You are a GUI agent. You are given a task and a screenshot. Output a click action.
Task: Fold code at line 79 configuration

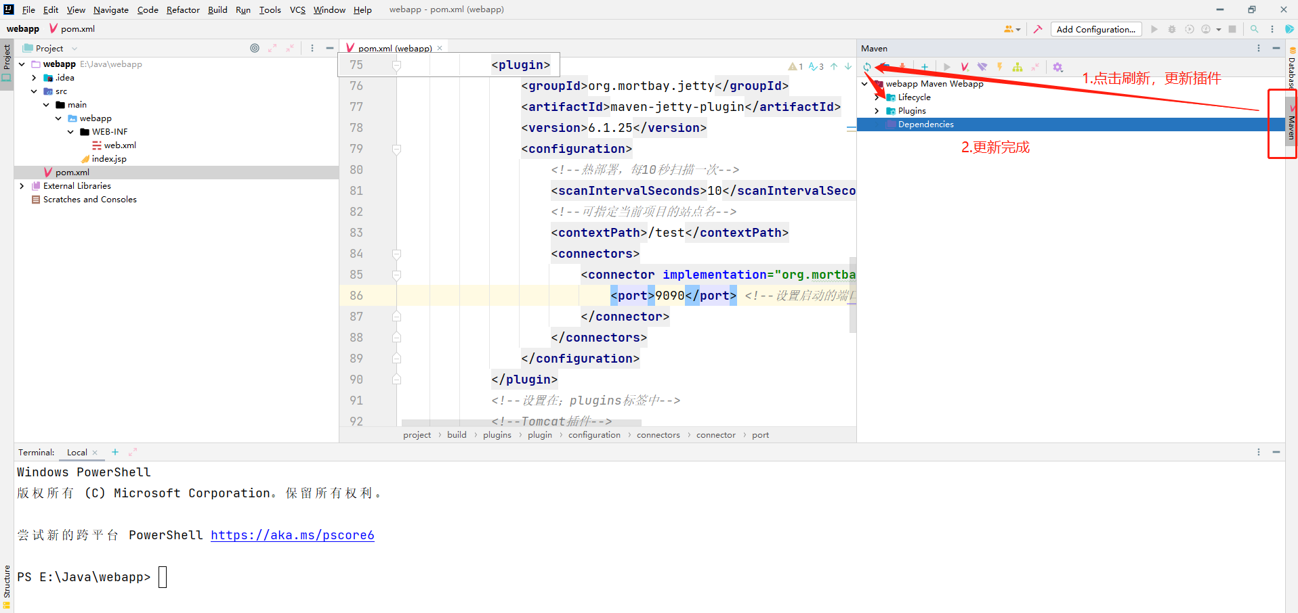397,149
